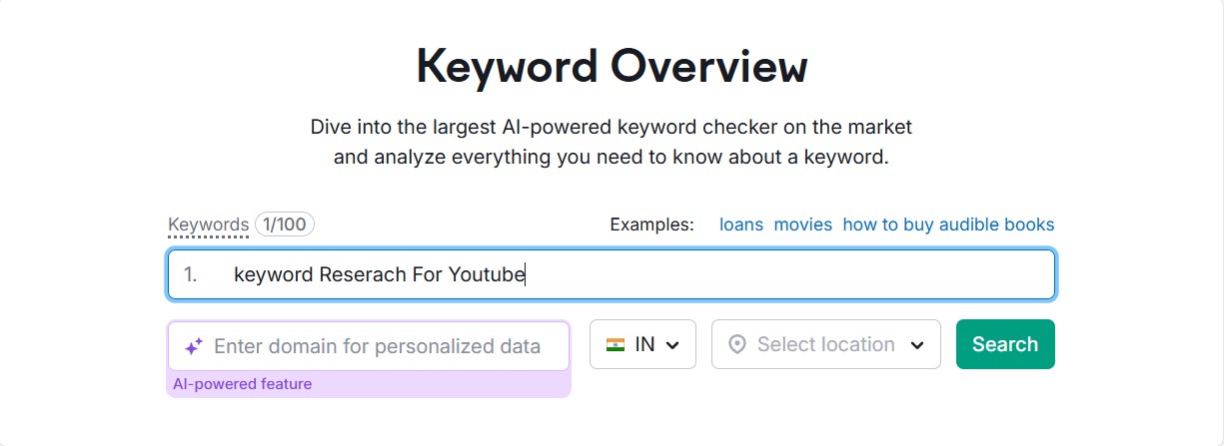
Task: Click the 'Dive into the largest AI-powered' description
Action: pos(611,128)
